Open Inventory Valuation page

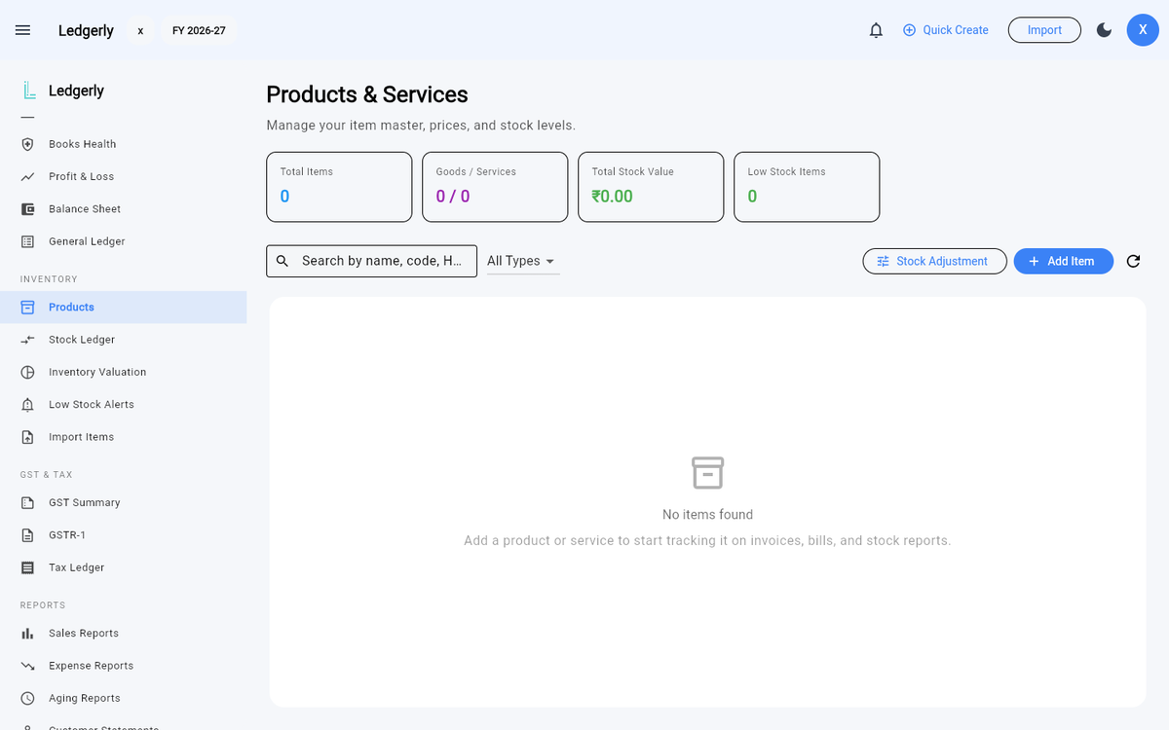pos(123,372)
